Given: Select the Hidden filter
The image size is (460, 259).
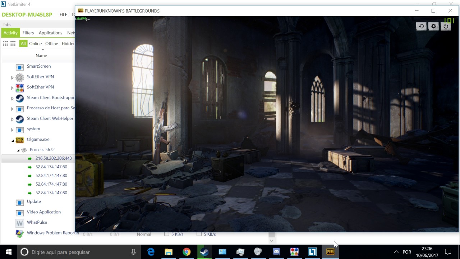Looking at the screenshot, I should [x=68, y=44].
